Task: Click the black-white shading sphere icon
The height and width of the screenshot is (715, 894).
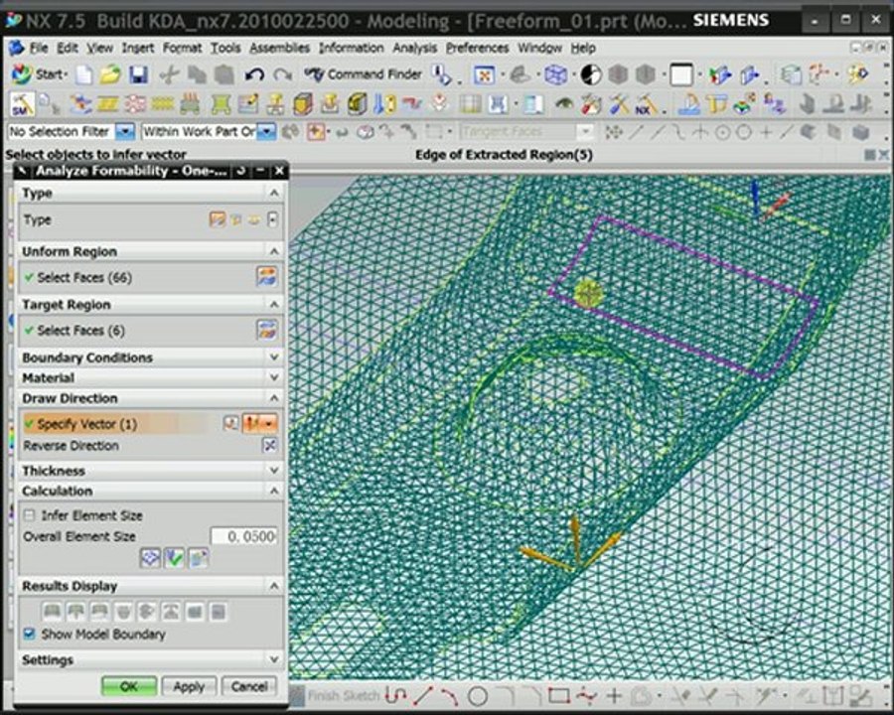Action: pyautogui.click(x=591, y=74)
